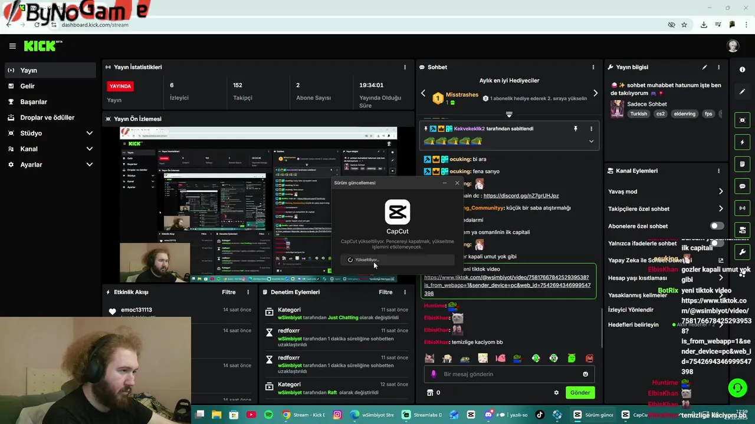Open Yayın Ön İzlemesi three-dot options
This screenshot has height=424, width=755.
pos(405,119)
